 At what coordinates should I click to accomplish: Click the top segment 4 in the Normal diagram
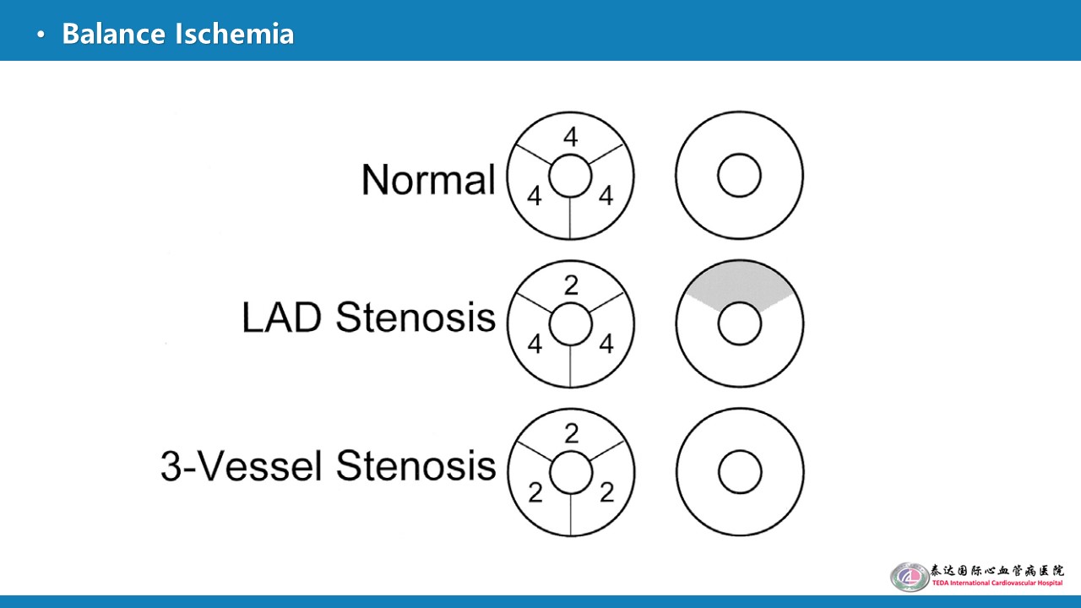click(x=571, y=137)
